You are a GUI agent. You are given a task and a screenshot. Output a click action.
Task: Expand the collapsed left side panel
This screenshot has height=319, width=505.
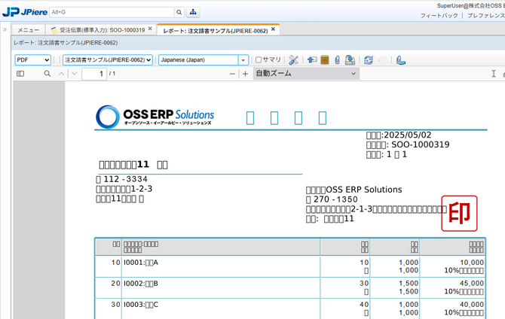click(5, 29)
